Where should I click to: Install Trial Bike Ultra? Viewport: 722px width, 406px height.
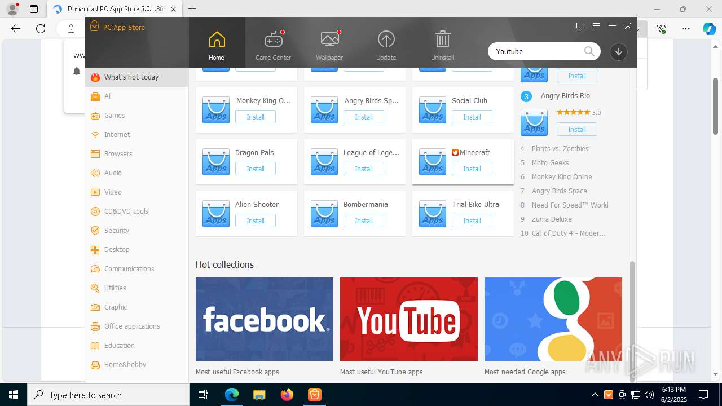tap(472, 220)
